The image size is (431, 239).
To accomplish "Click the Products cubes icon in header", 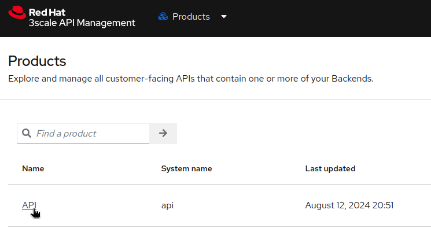I will pos(163,17).
